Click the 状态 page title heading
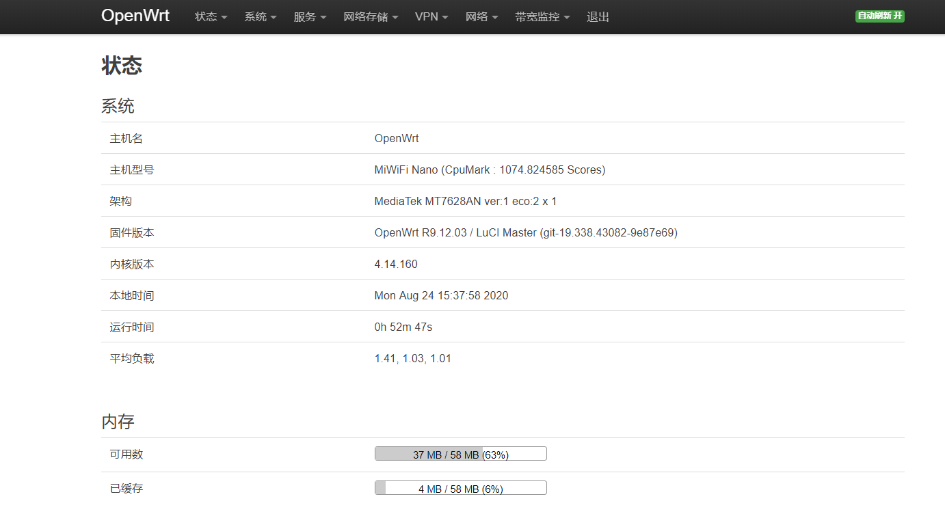The image size is (945, 529). (x=122, y=66)
